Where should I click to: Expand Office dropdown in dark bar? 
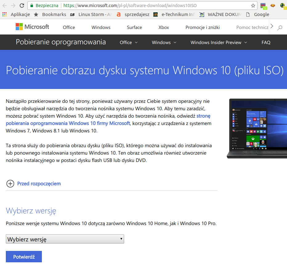click(128, 42)
